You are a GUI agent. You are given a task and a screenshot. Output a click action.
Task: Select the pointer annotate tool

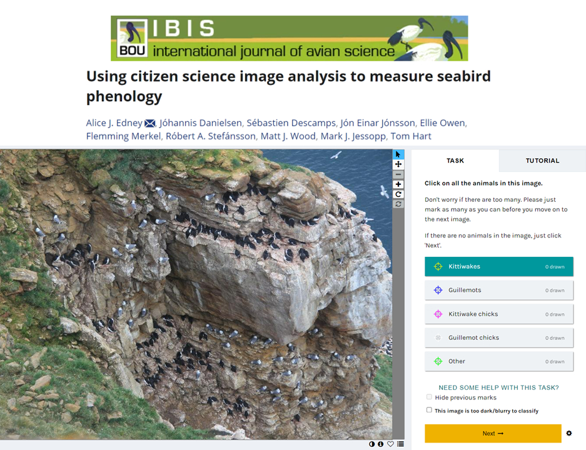click(398, 154)
